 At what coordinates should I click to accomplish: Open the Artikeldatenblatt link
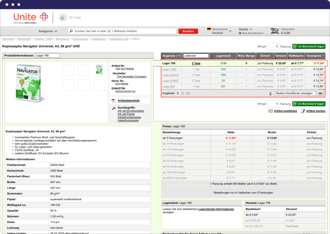[128, 101]
